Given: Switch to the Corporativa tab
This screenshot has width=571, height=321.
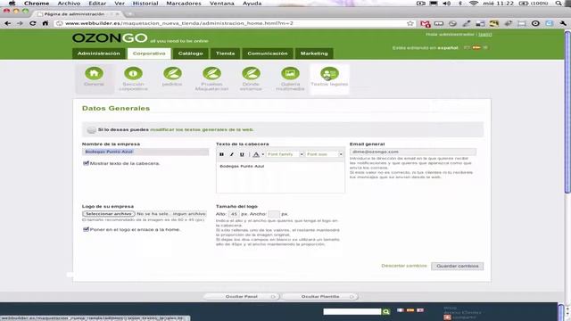Looking at the screenshot, I should point(149,53).
